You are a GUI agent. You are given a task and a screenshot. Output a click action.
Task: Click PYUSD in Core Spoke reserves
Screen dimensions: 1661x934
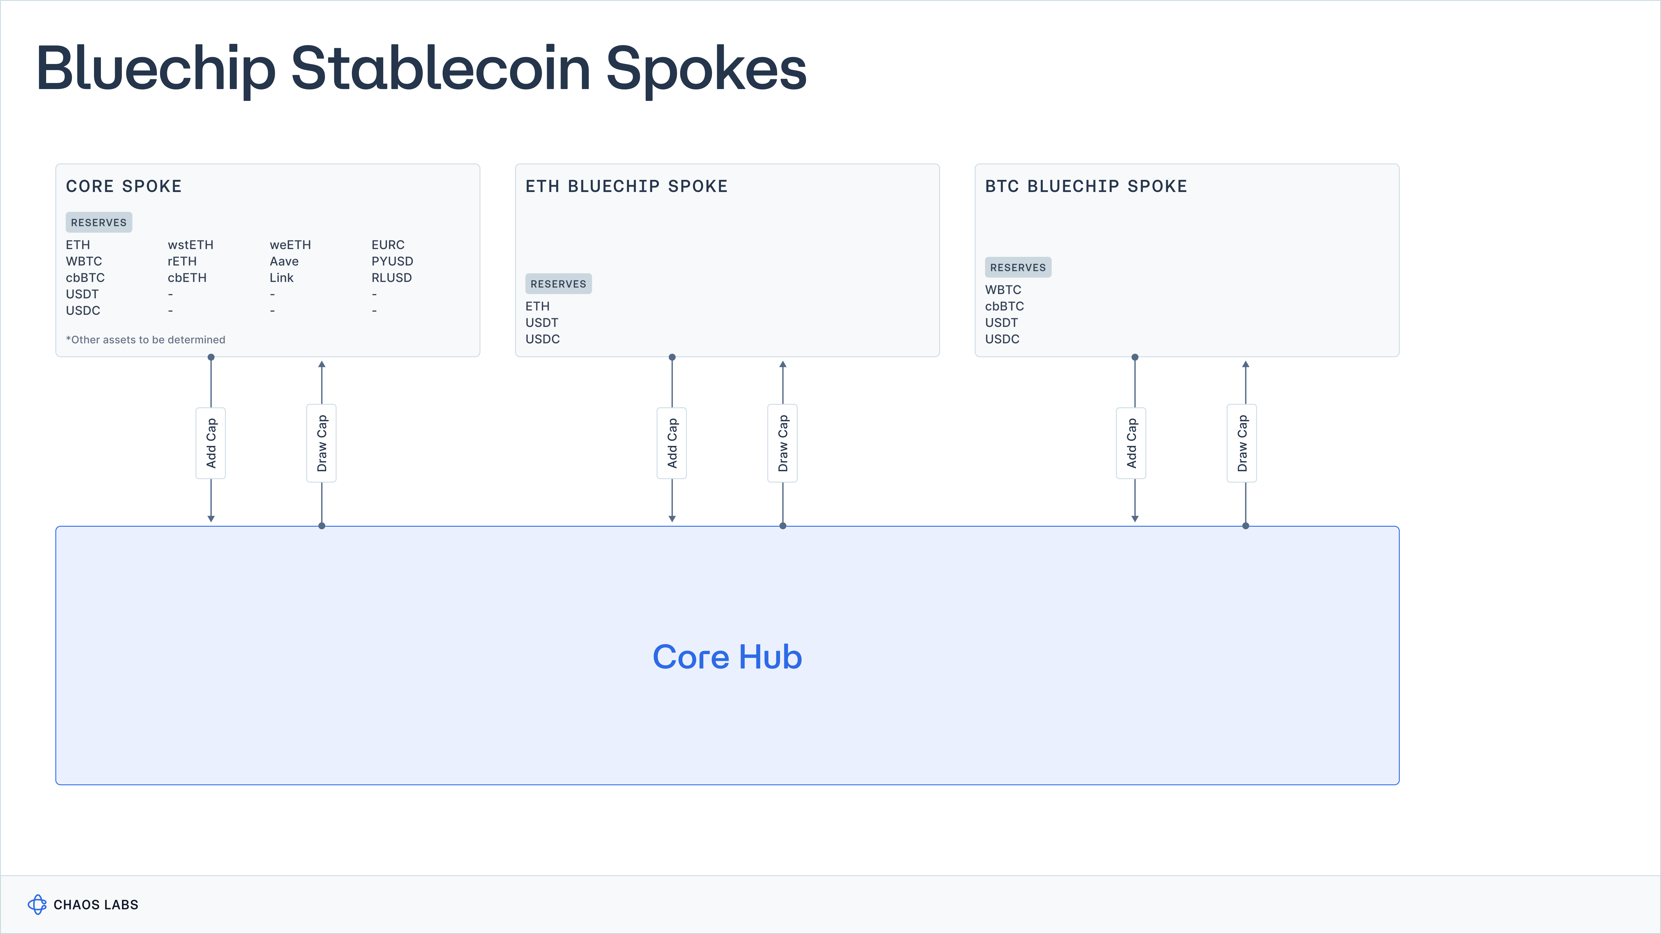392,261
